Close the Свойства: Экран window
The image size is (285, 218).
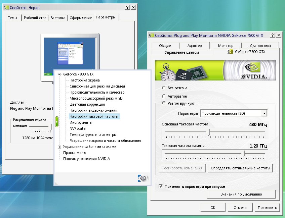tap(133, 7)
